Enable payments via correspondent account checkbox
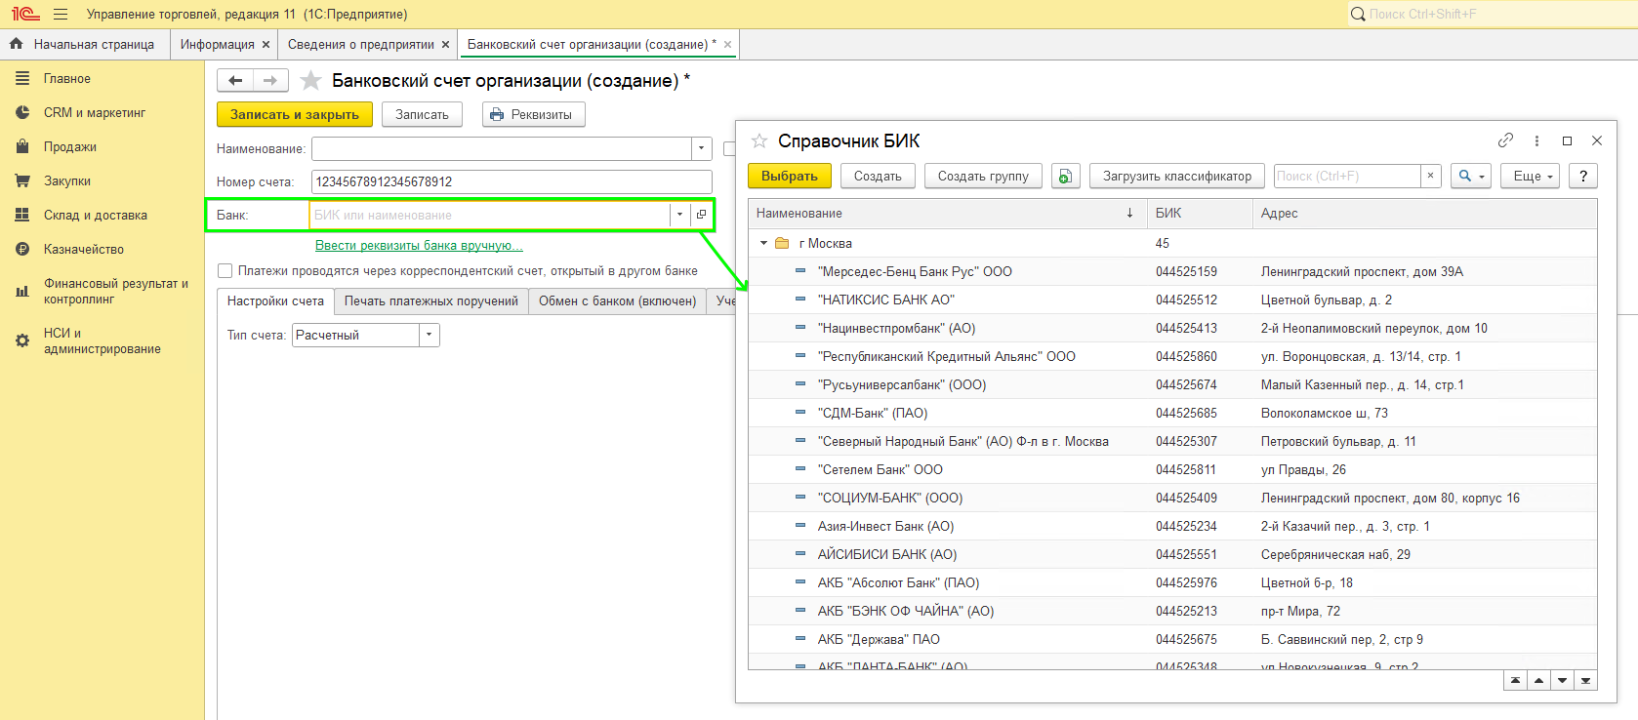The width and height of the screenshot is (1638, 720). pos(225,271)
